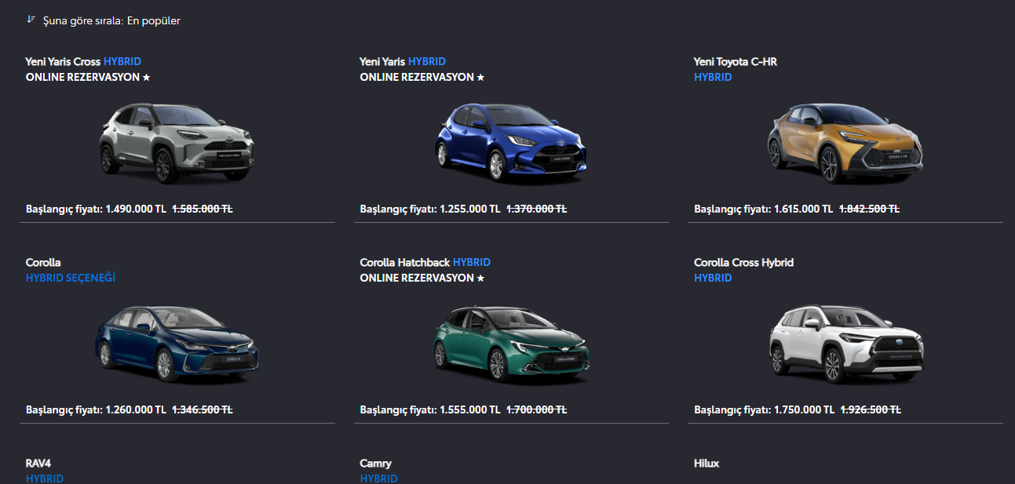Click the HYBRID label under Toyota C-HR
Screen dimensions: 1015x484
(713, 77)
